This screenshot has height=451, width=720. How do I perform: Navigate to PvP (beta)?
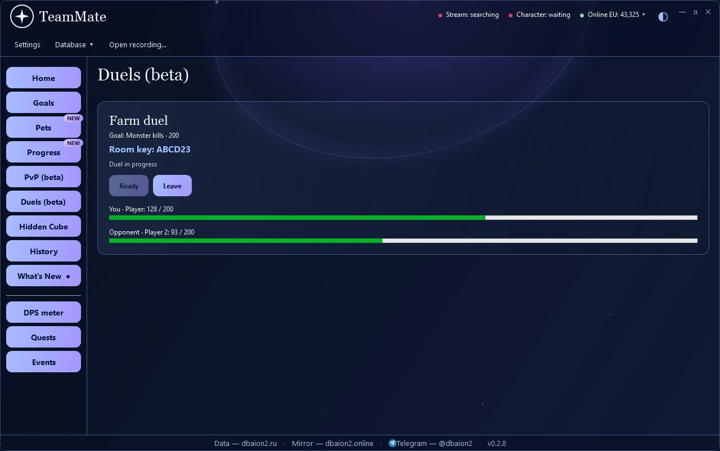tap(43, 177)
